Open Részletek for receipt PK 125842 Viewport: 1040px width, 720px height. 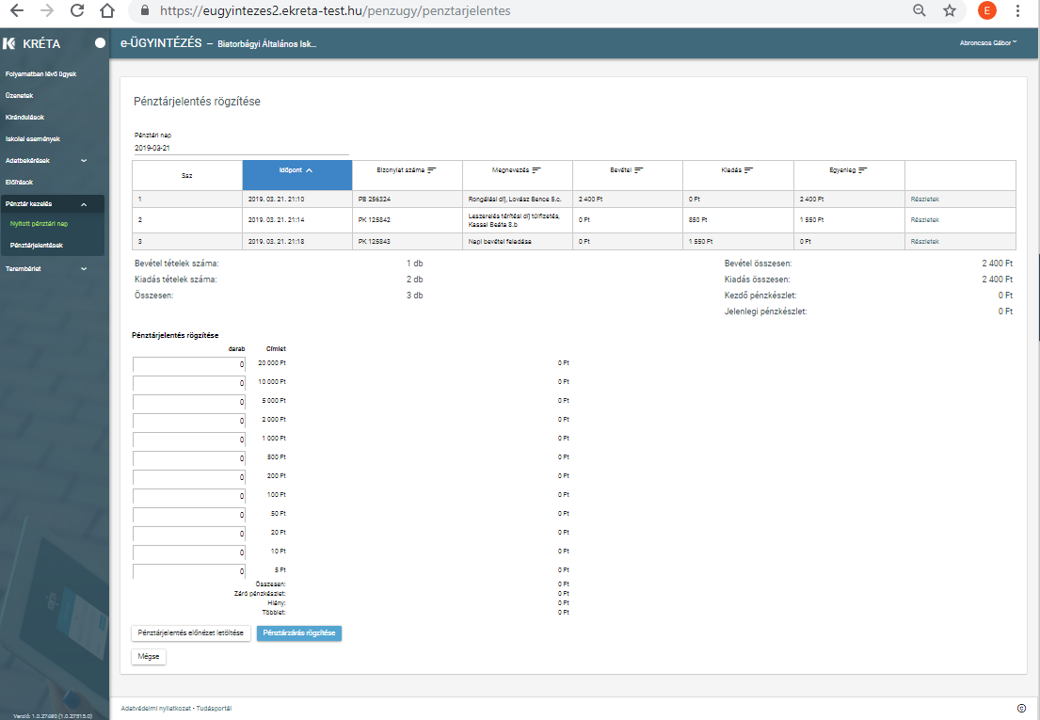pos(925,220)
